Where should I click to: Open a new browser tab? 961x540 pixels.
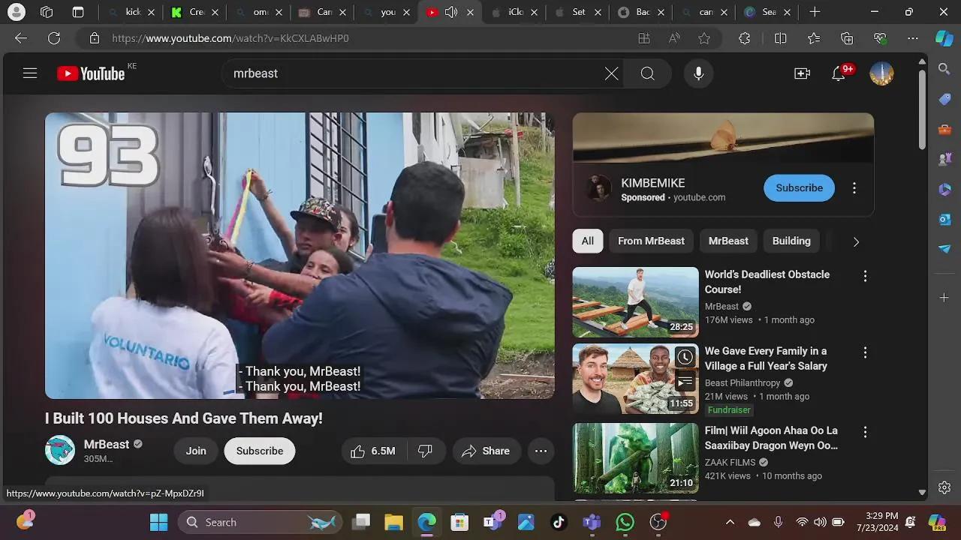[x=815, y=12]
